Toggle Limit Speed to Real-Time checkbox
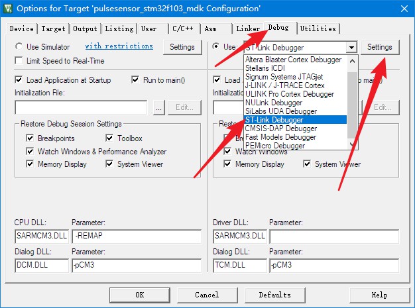The width and height of the screenshot is (415, 308). pyautogui.click(x=19, y=60)
